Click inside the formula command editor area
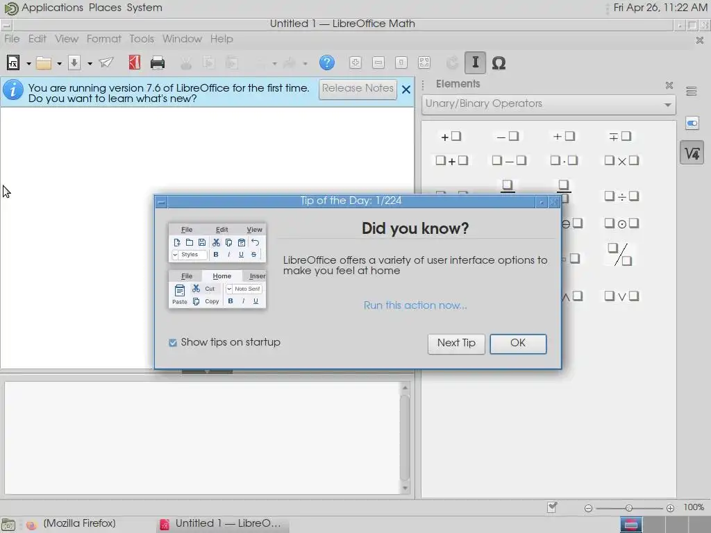Image resolution: width=711 pixels, height=533 pixels. pyautogui.click(x=202, y=438)
